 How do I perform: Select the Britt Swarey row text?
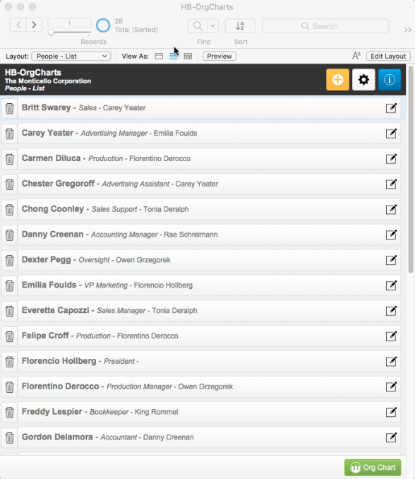click(83, 108)
